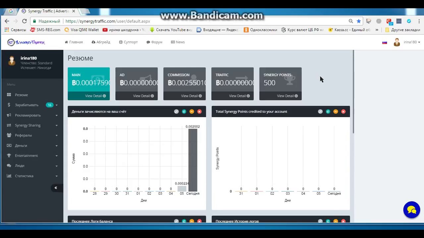Minimize the Total Synergy Points panel
The image size is (424, 238).
tap(336, 111)
